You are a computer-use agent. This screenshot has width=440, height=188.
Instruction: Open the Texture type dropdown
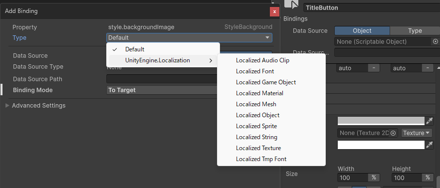[417, 133]
